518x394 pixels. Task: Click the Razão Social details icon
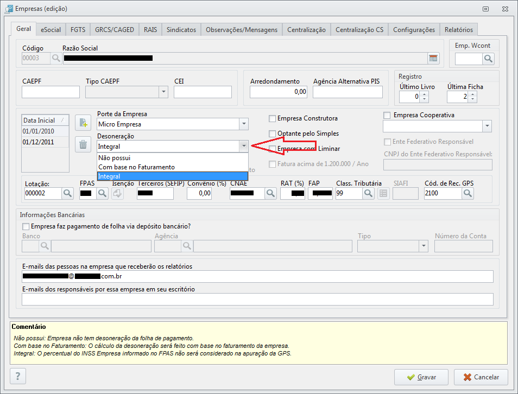click(x=433, y=59)
